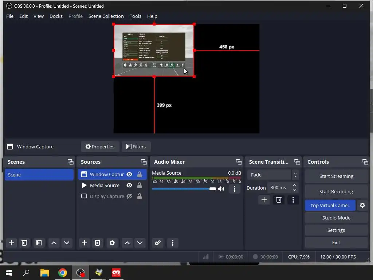Show the Display Capture source
The height and width of the screenshot is (280, 373).
pos(129,196)
